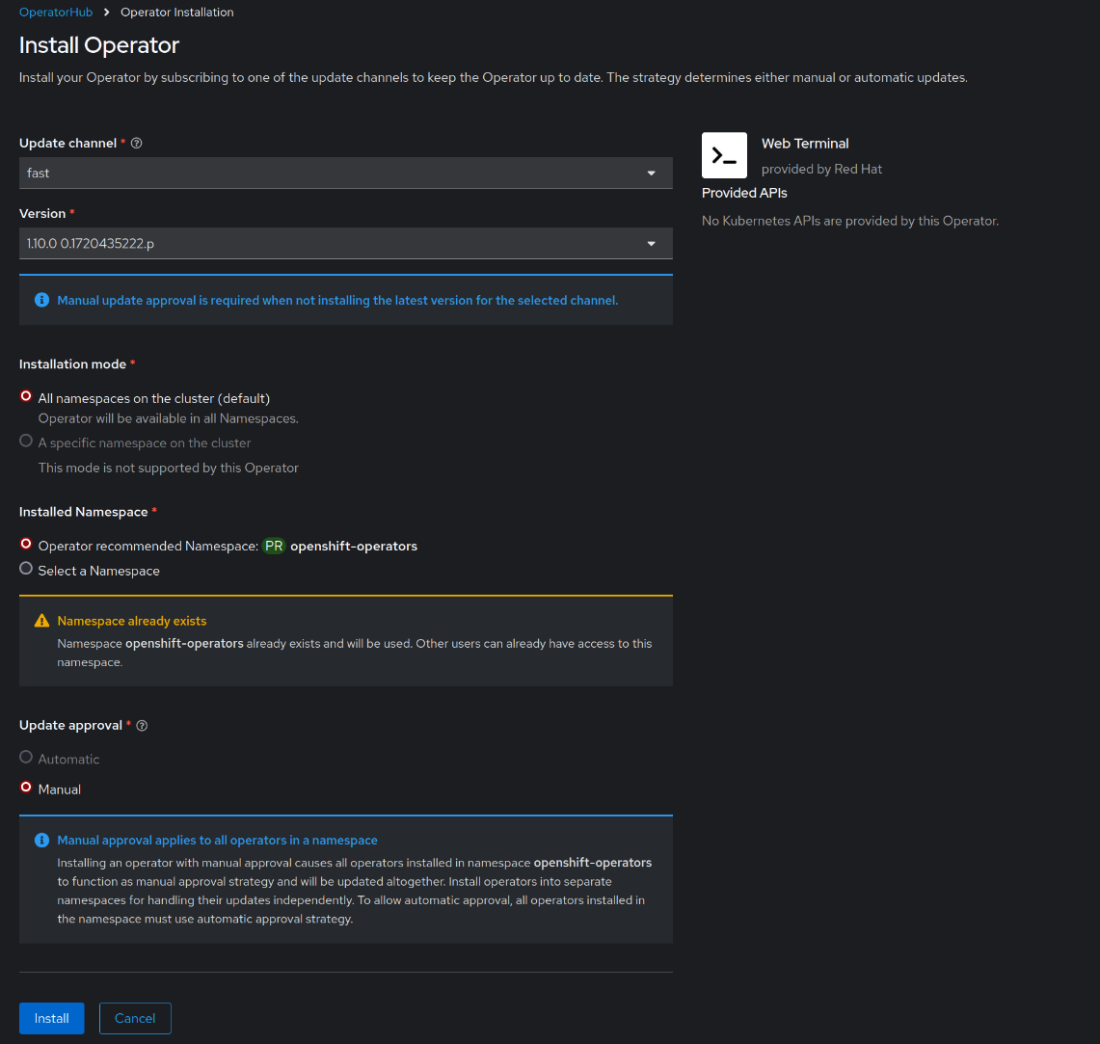This screenshot has height=1044, width=1100.
Task: Select Manual update approval radio button
Action: point(26,788)
